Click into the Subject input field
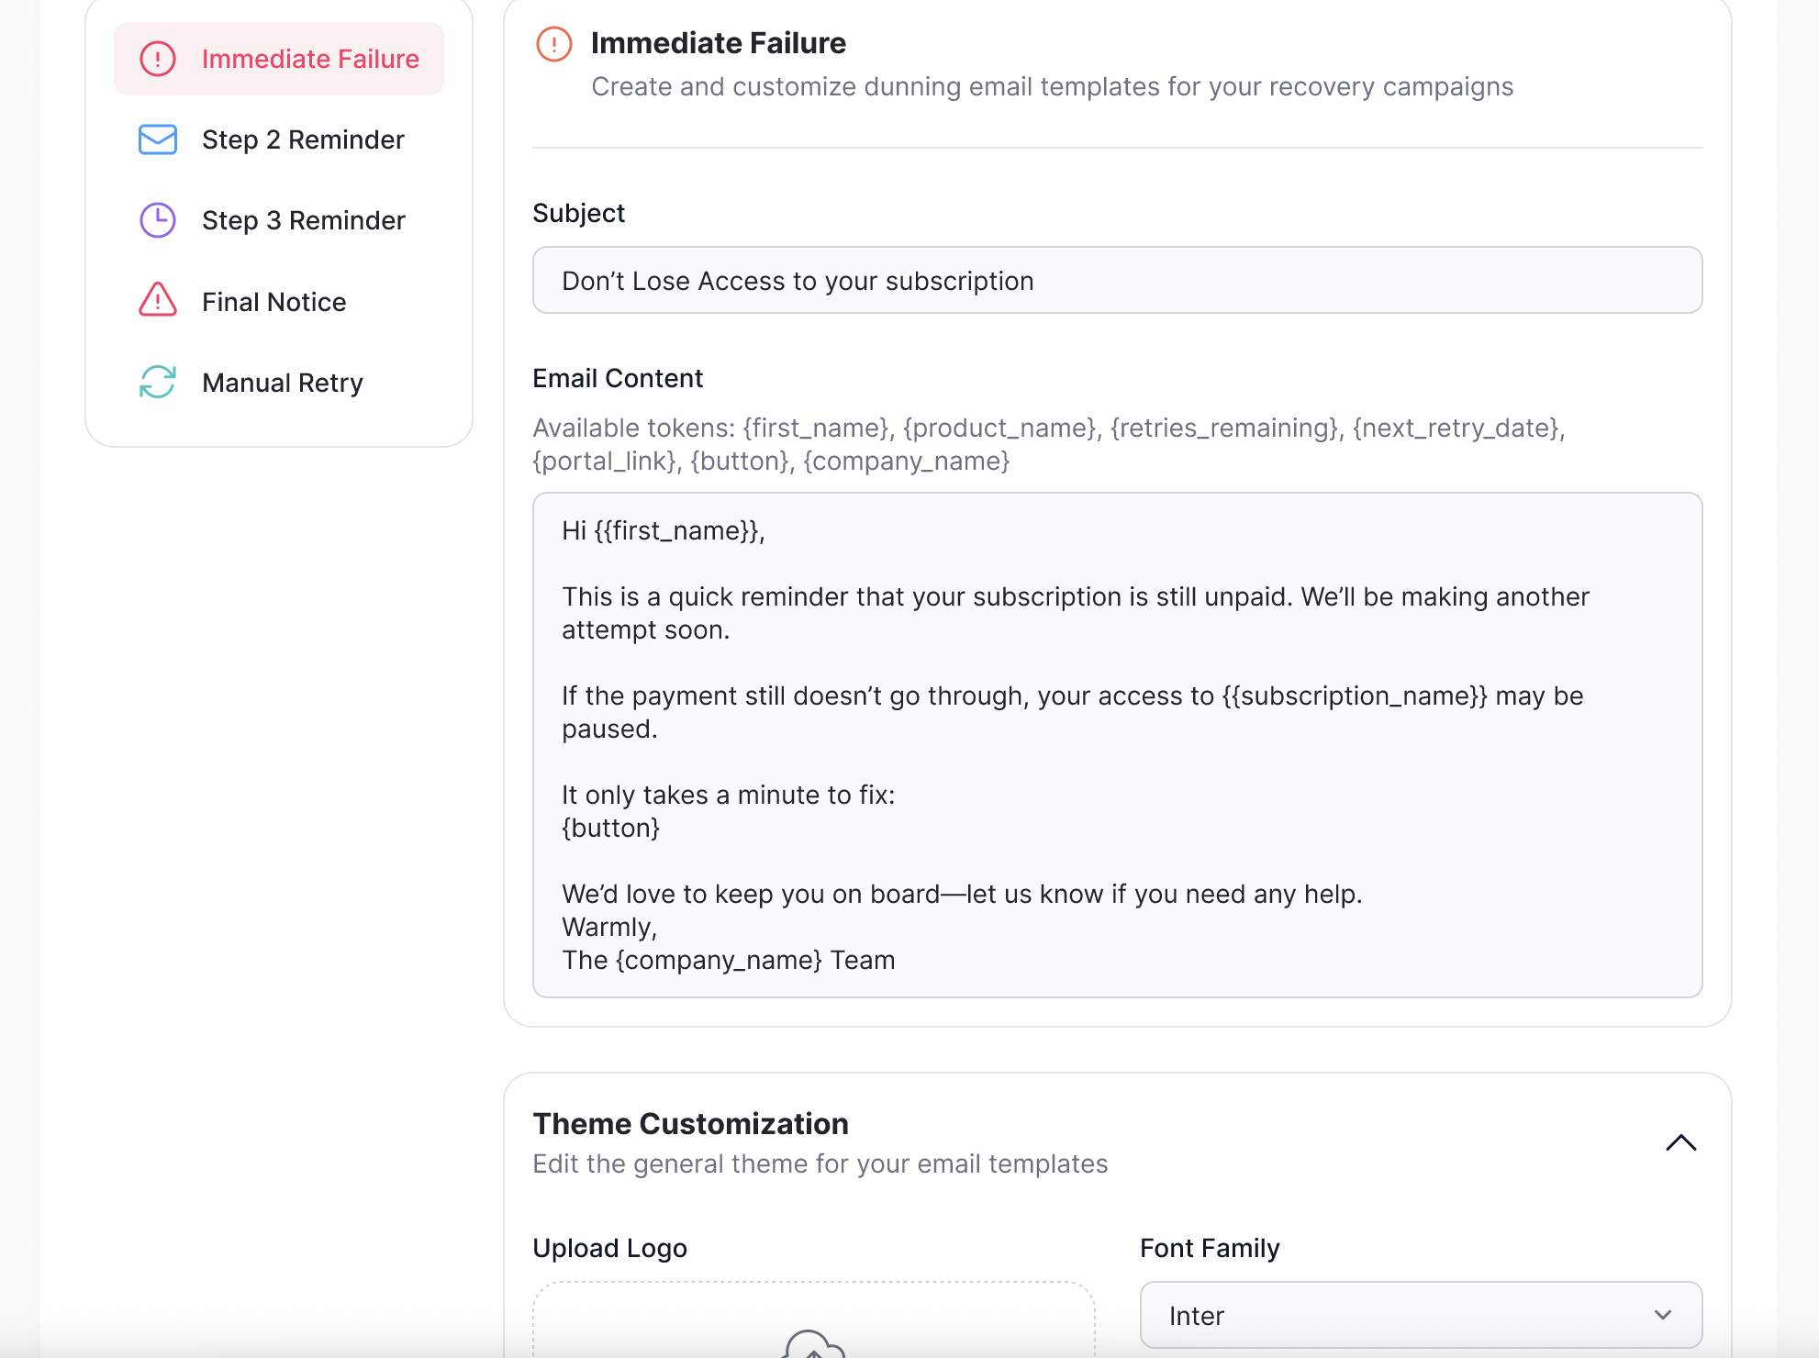 [1118, 280]
